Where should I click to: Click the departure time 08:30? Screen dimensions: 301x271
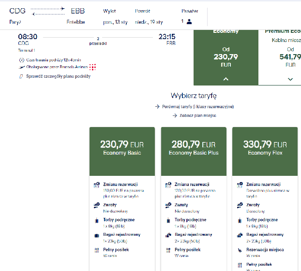28,37
